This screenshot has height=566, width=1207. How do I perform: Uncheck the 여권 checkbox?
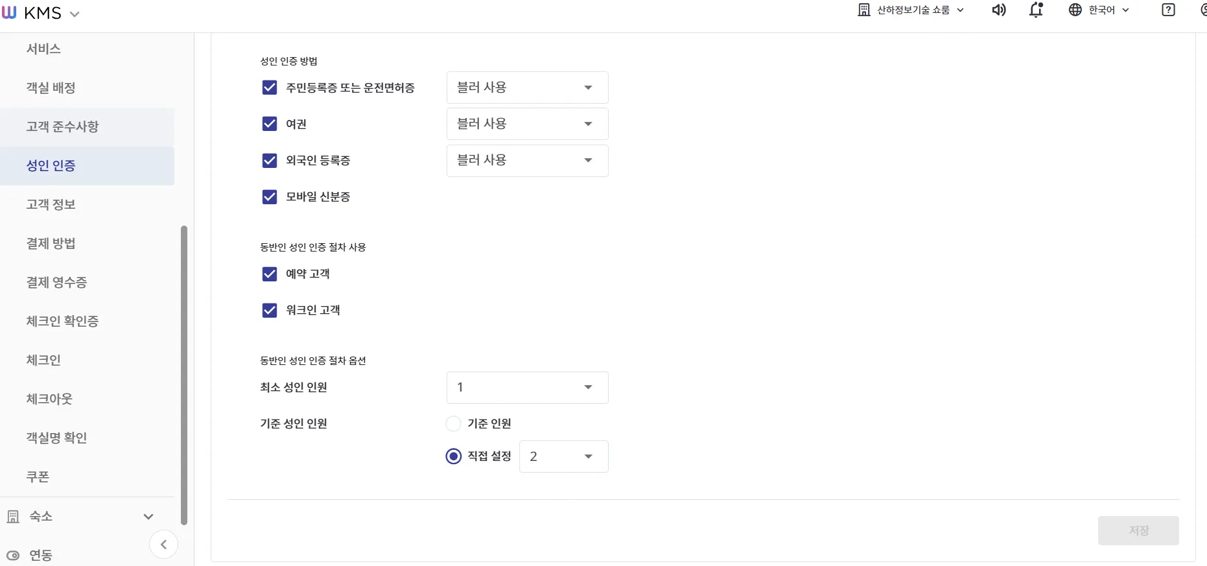(270, 124)
